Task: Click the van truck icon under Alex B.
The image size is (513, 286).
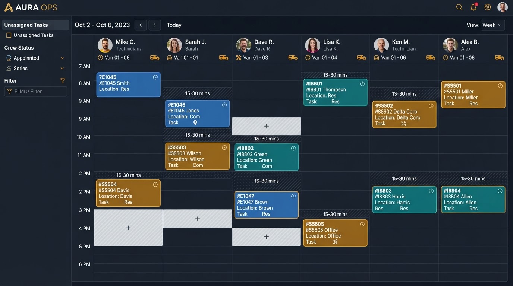Action: pyautogui.click(x=500, y=58)
